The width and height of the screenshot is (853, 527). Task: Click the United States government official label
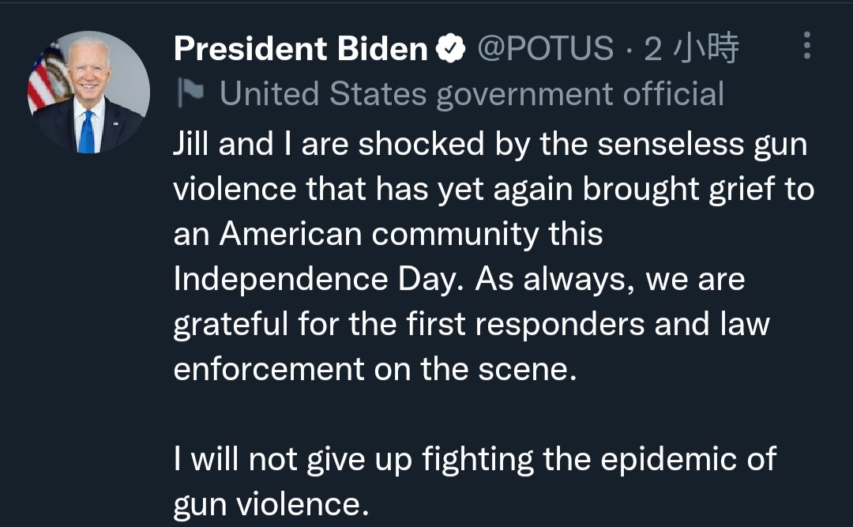tap(472, 94)
